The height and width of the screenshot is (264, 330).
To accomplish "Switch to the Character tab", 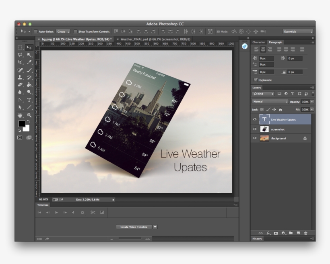I will (x=259, y=42).
